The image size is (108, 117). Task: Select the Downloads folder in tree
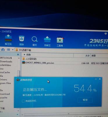click(x=6, y=61)
